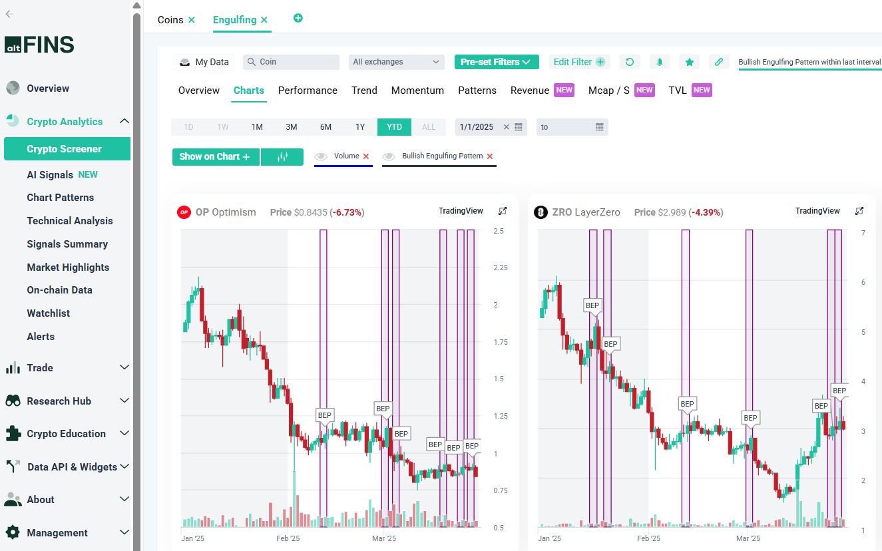
Task: Open Alerts in sidebar
Action: click(41, 337)
